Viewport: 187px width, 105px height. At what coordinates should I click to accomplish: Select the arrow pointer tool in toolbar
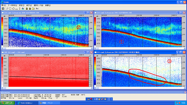point(7,9)
